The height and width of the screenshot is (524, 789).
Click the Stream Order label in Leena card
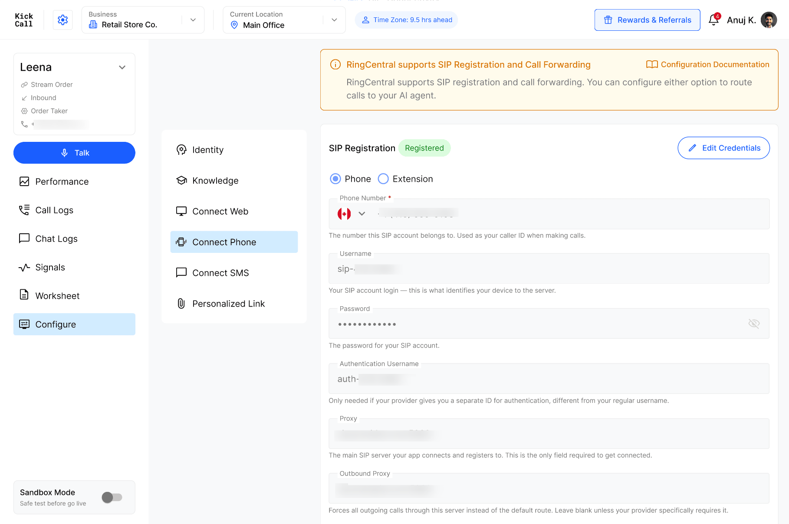(52, 85)
